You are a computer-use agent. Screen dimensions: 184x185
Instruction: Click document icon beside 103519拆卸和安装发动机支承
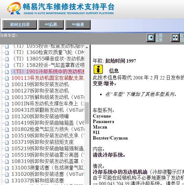[x=7, y=136]
